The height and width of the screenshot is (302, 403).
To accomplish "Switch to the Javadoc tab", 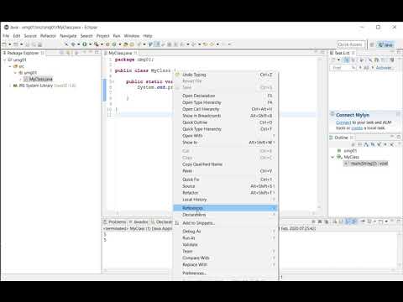I will [139, 221].
